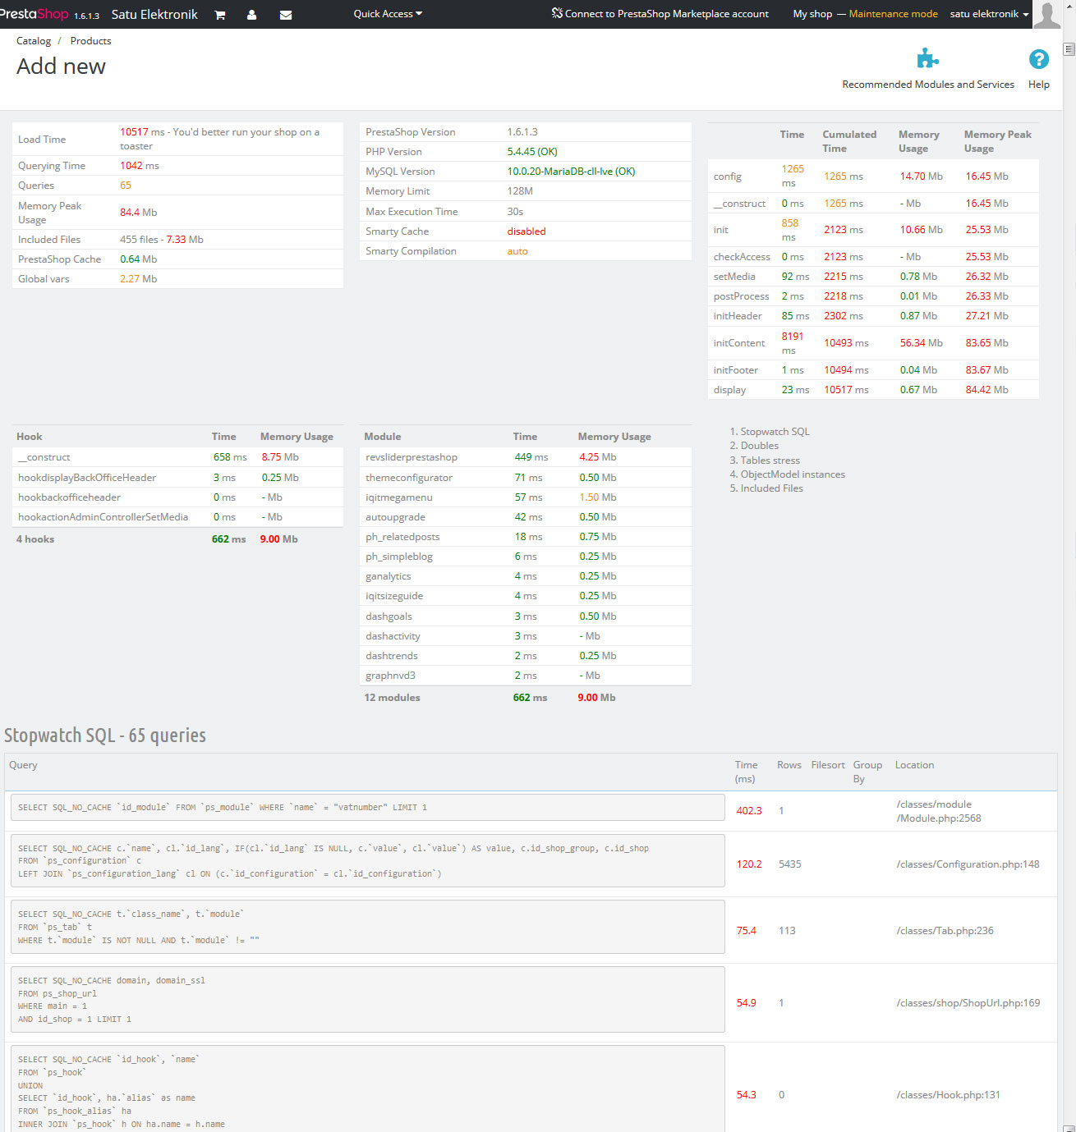
Task: Click the themeconfigurator module row
Action: [526, 478]
